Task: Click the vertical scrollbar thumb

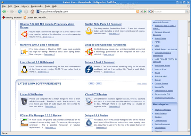Action: [189, 45]
